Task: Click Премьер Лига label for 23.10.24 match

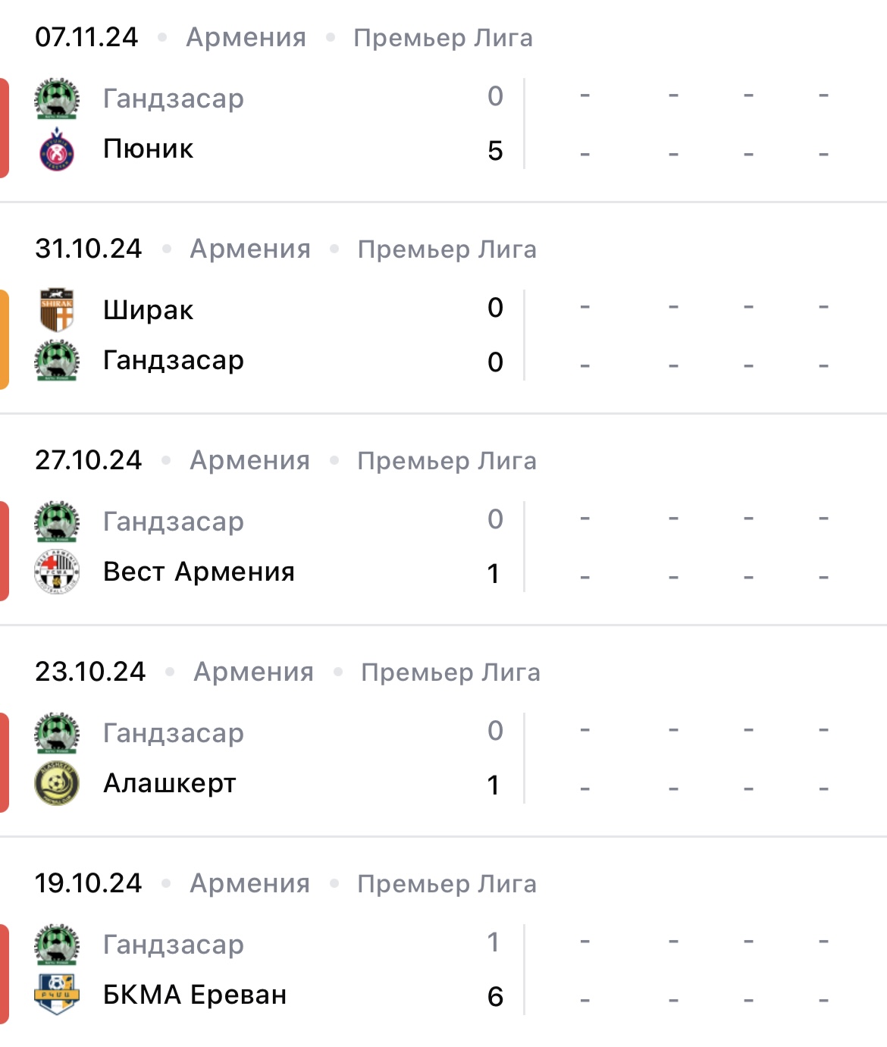Action: pos(450,672)
